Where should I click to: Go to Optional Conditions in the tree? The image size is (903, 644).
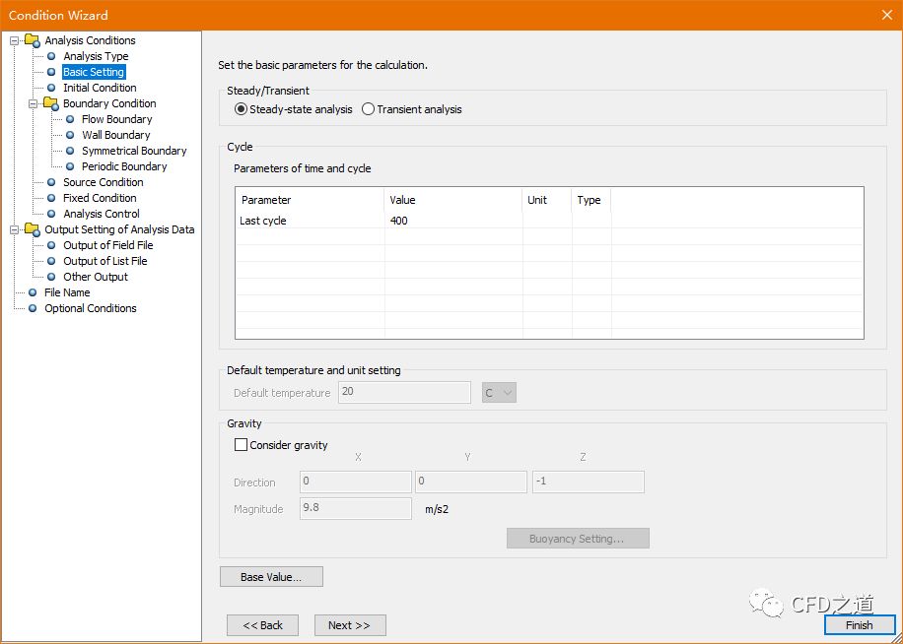pos(90,308)
